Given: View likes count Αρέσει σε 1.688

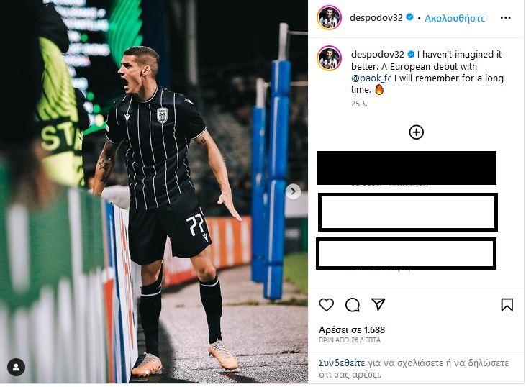Looking at the screenshot, I should point(352,329).
